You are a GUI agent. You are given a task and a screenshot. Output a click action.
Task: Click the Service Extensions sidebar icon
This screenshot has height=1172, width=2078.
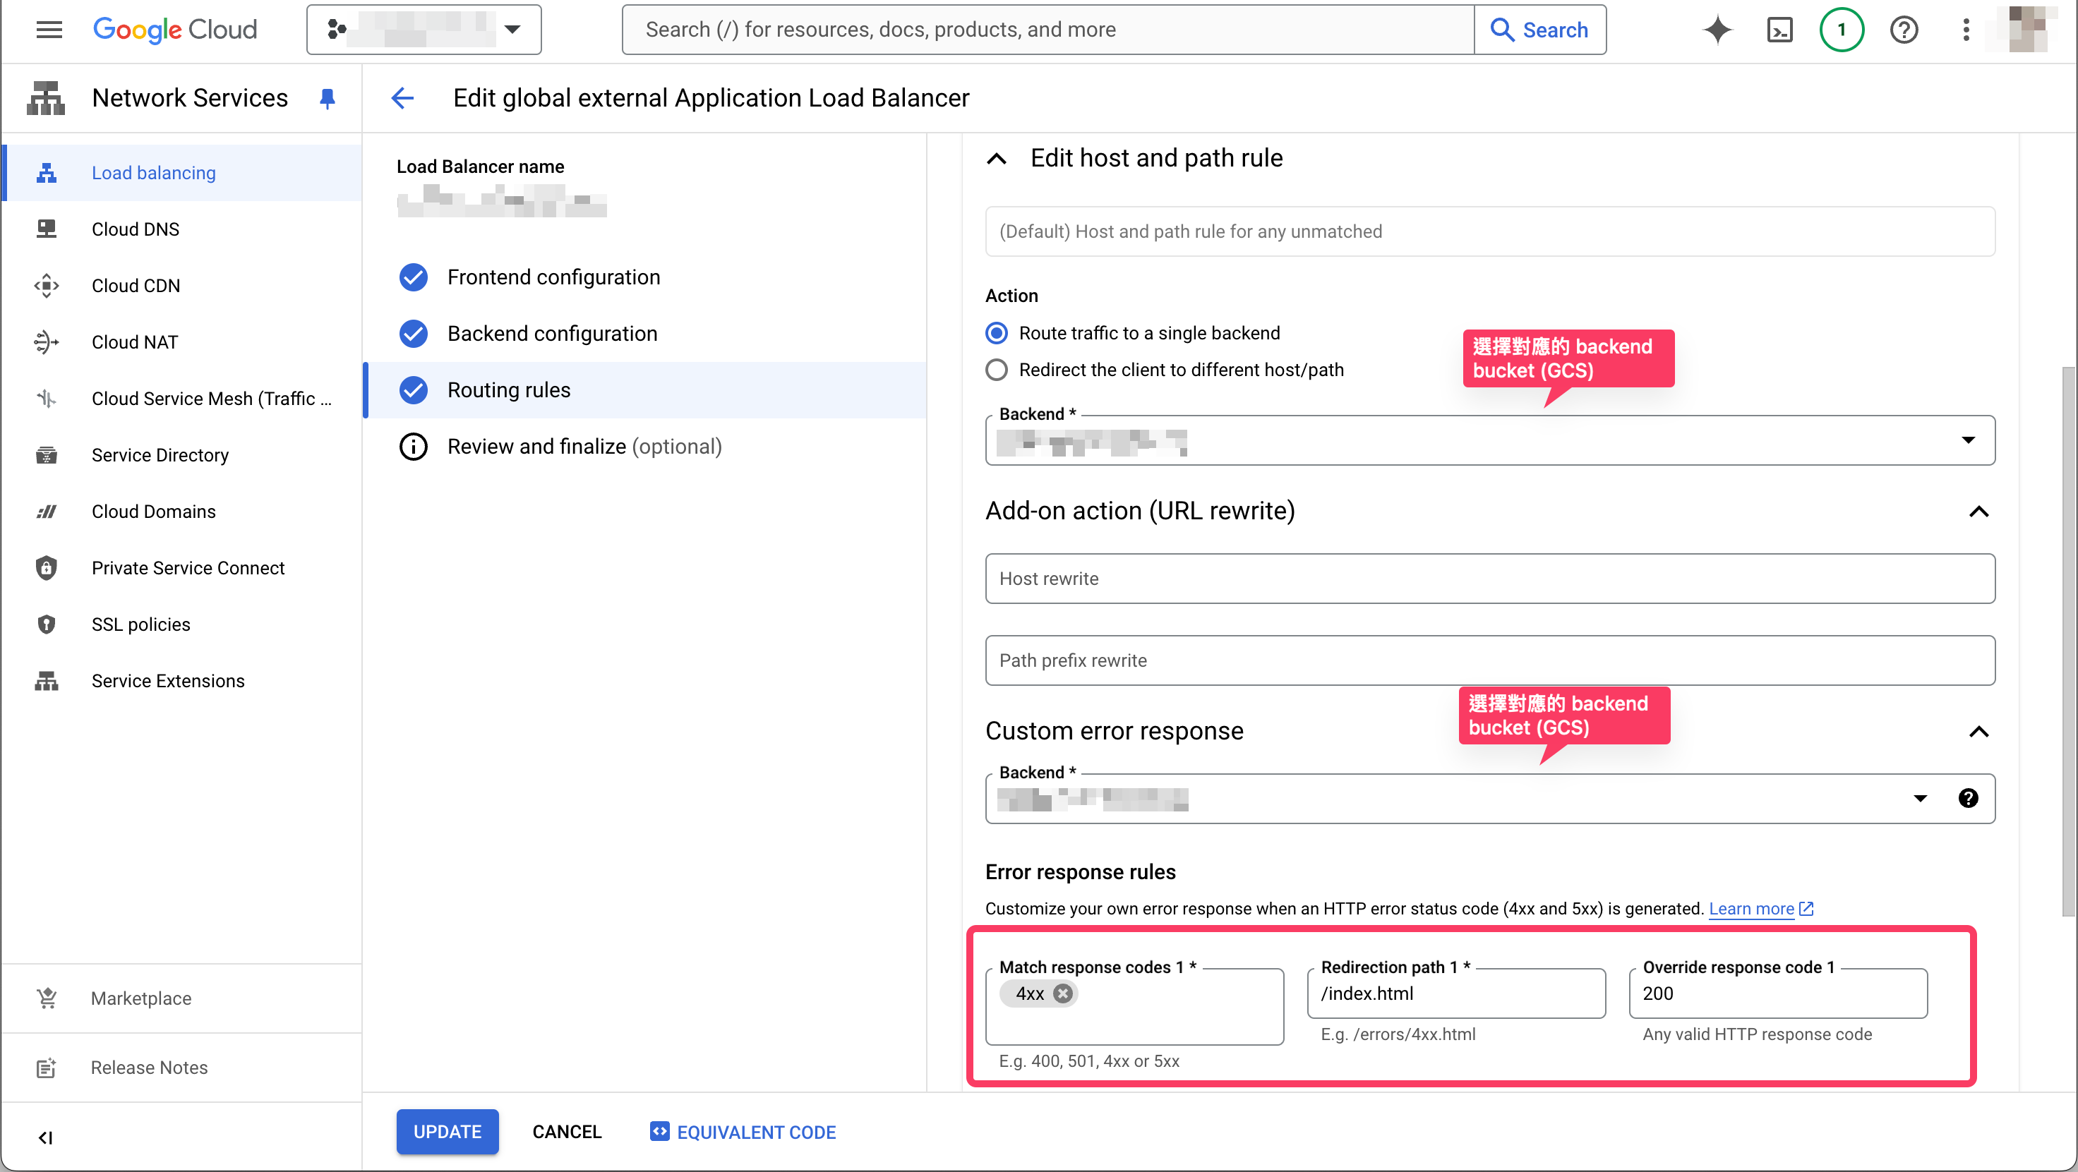tap(46, 681)
